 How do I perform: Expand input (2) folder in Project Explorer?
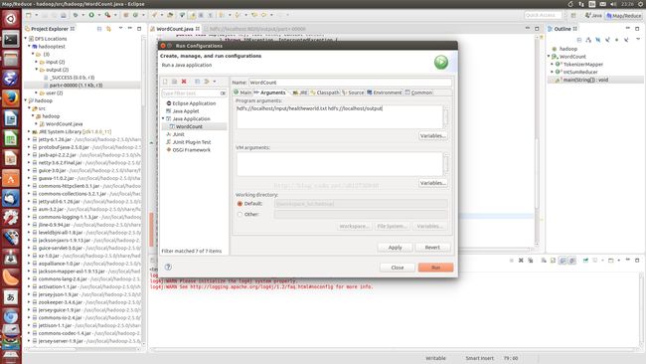coord(36,62)
